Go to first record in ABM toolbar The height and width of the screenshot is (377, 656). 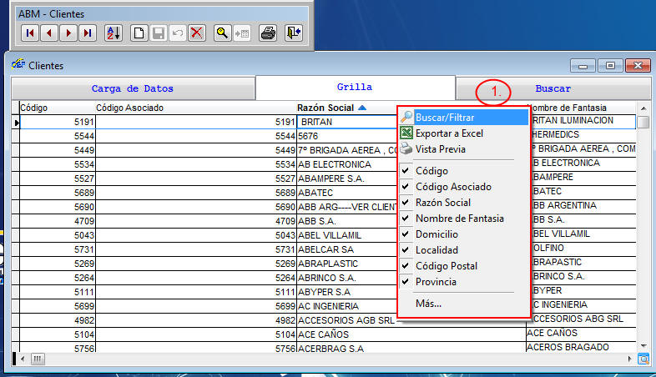click(30, 33)
